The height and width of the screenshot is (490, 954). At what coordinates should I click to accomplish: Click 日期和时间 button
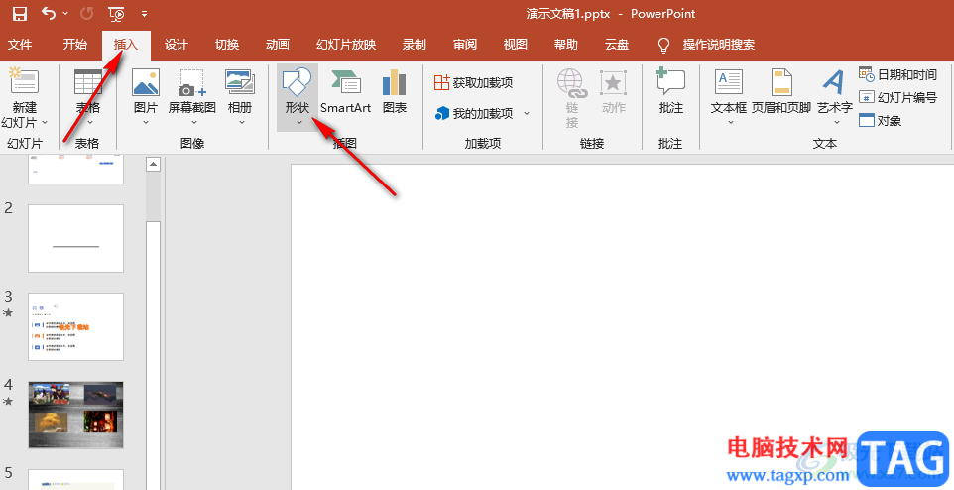pyautogui.click(x=898, y=74)
